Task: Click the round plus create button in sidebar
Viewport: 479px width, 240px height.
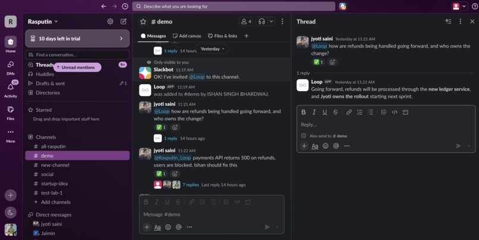Action: point(10,195)
